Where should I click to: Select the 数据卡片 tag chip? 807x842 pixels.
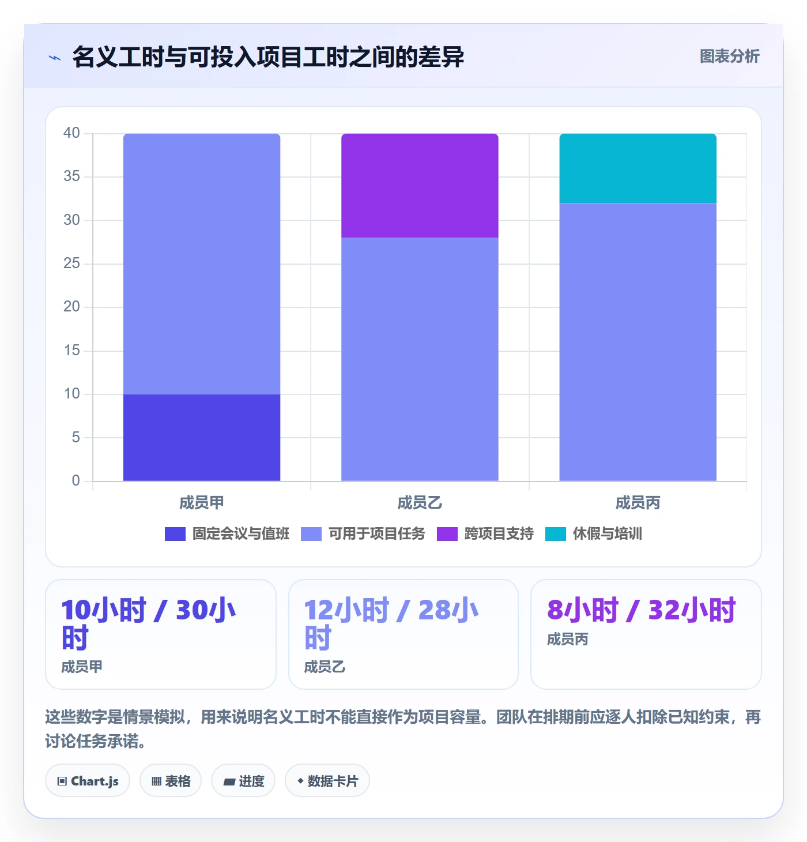(327, 781)
